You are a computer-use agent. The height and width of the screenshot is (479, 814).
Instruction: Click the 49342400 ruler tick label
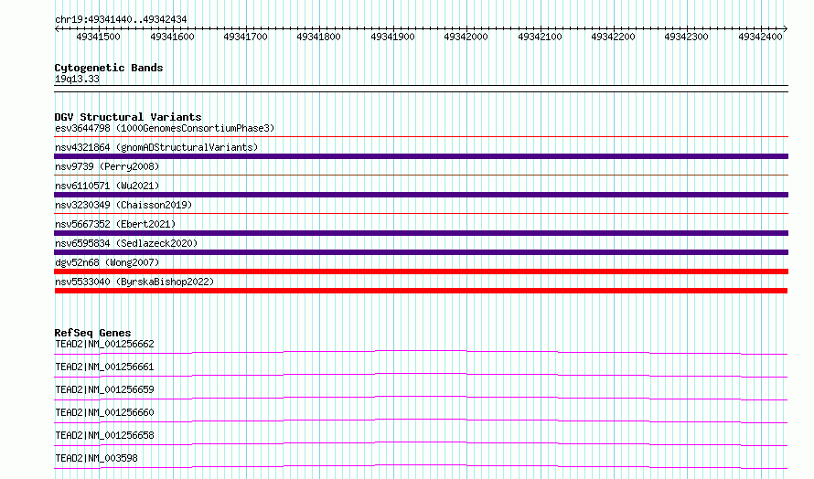pos(761,37)
